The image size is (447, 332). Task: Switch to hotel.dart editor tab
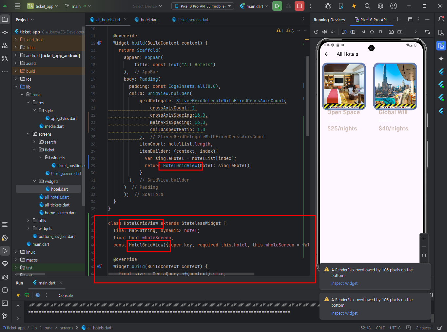pos(146,20)
